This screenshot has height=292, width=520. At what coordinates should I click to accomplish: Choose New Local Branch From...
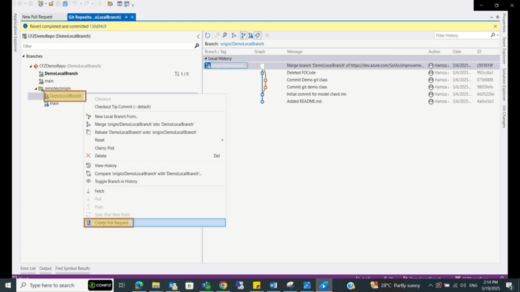point(155,117)
